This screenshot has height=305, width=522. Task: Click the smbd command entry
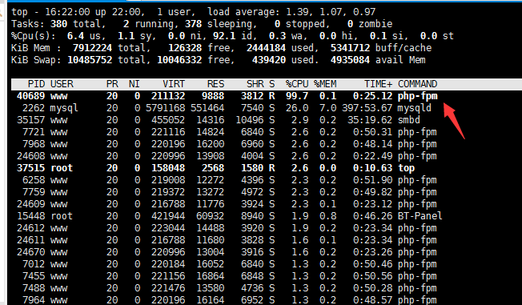pyautogui.click(x=409, y=120)
